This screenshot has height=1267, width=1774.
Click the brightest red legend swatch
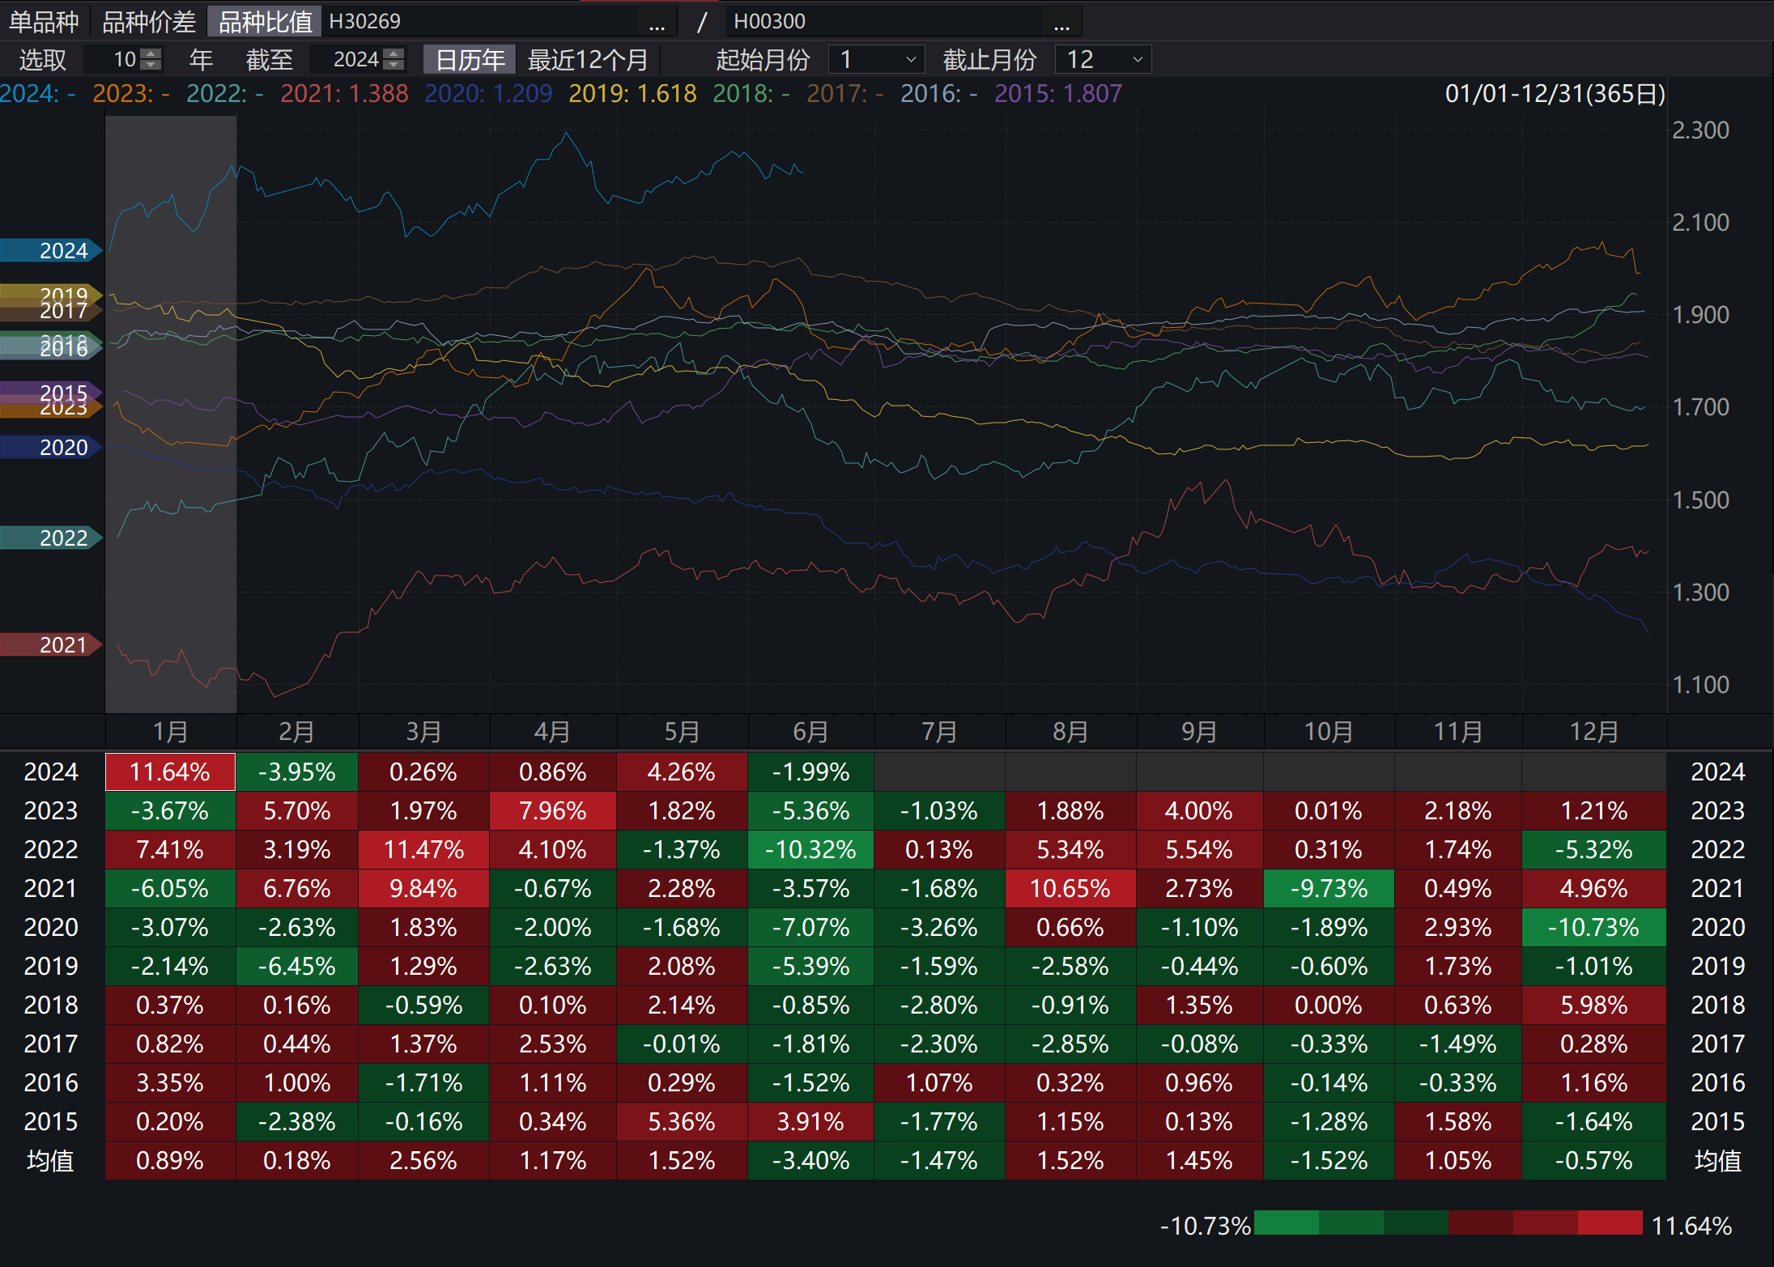click(x=1610, y=1222)
